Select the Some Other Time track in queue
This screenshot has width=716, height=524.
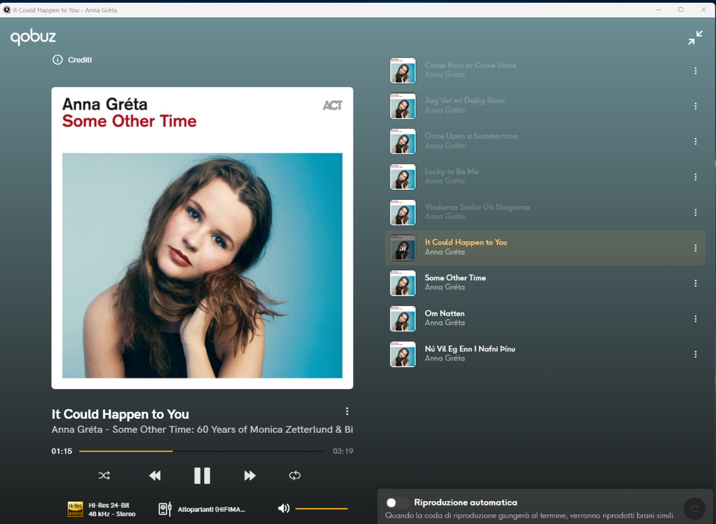545,283
